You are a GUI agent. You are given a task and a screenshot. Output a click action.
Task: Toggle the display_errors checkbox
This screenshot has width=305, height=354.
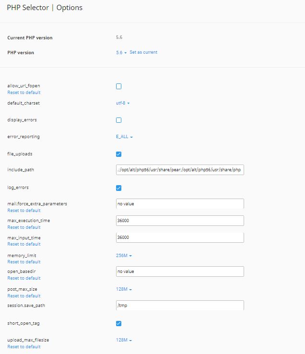118,120
